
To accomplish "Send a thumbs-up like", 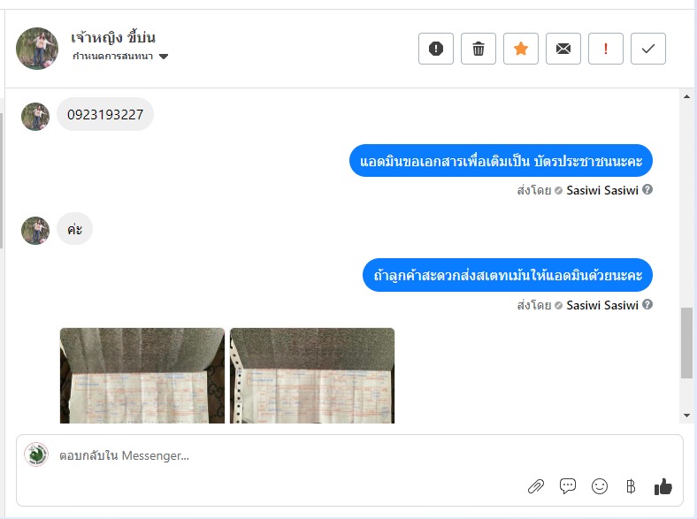I will pyautogui.click(x=663, y=486).
